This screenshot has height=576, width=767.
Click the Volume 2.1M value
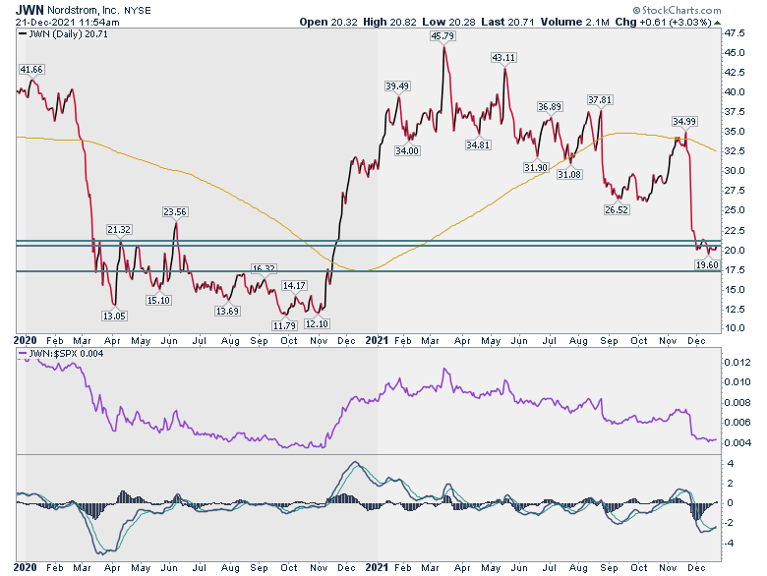point(575,22)
